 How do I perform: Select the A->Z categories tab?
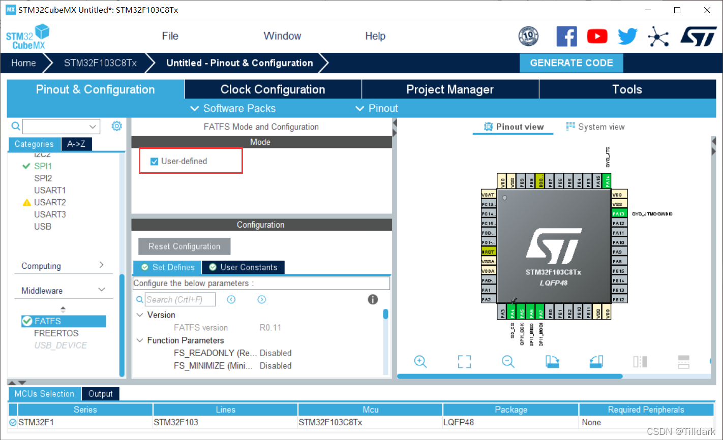(x=76, y=144)
